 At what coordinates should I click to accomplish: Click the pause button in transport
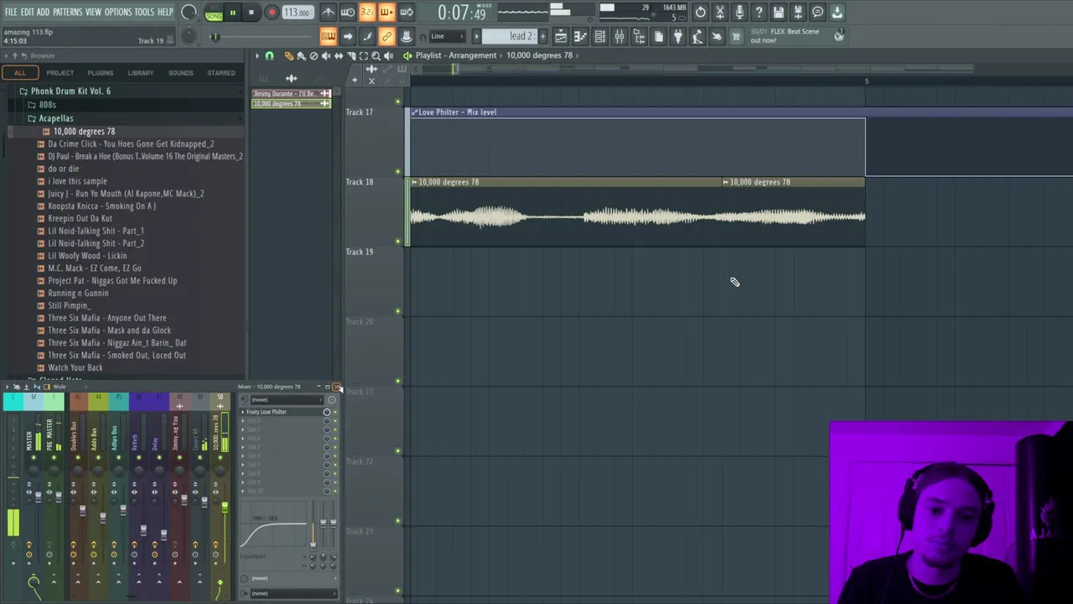[x=232, y=13]
